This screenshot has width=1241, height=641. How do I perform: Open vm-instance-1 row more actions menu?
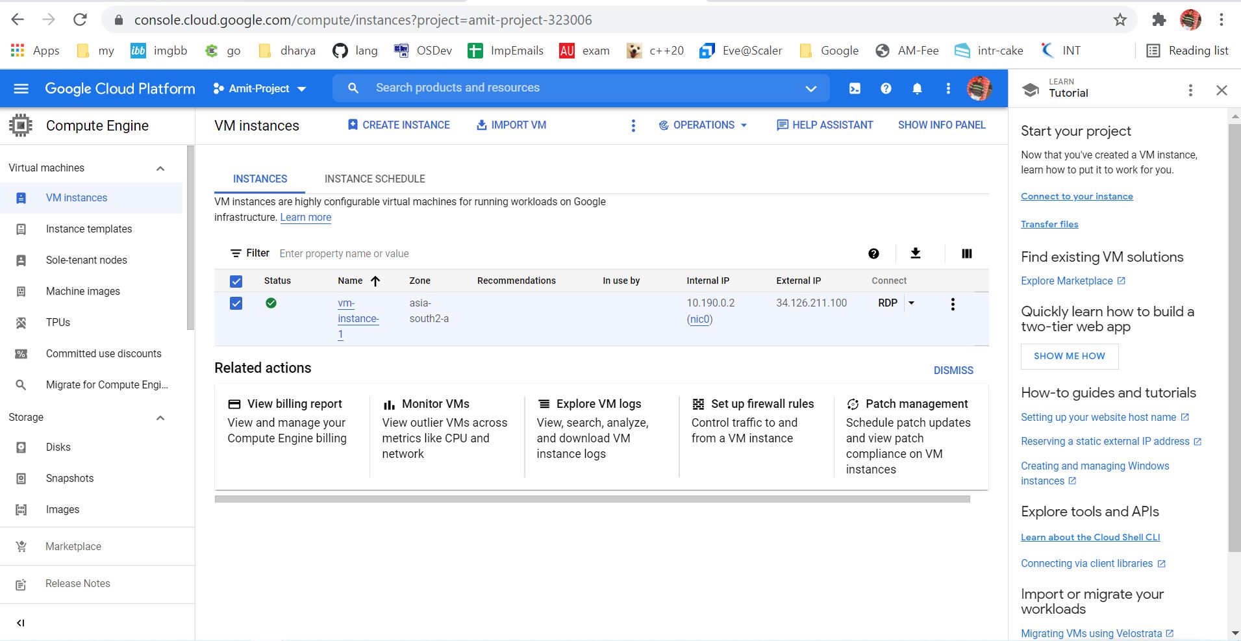click(x=953, y=304)
